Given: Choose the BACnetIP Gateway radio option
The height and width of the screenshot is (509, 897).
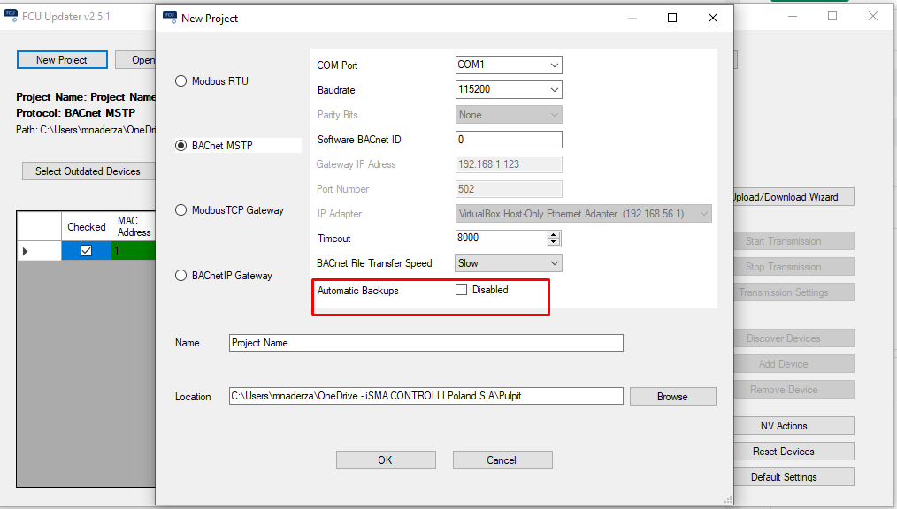Looking at the screenshot, I should click(181, 276).
